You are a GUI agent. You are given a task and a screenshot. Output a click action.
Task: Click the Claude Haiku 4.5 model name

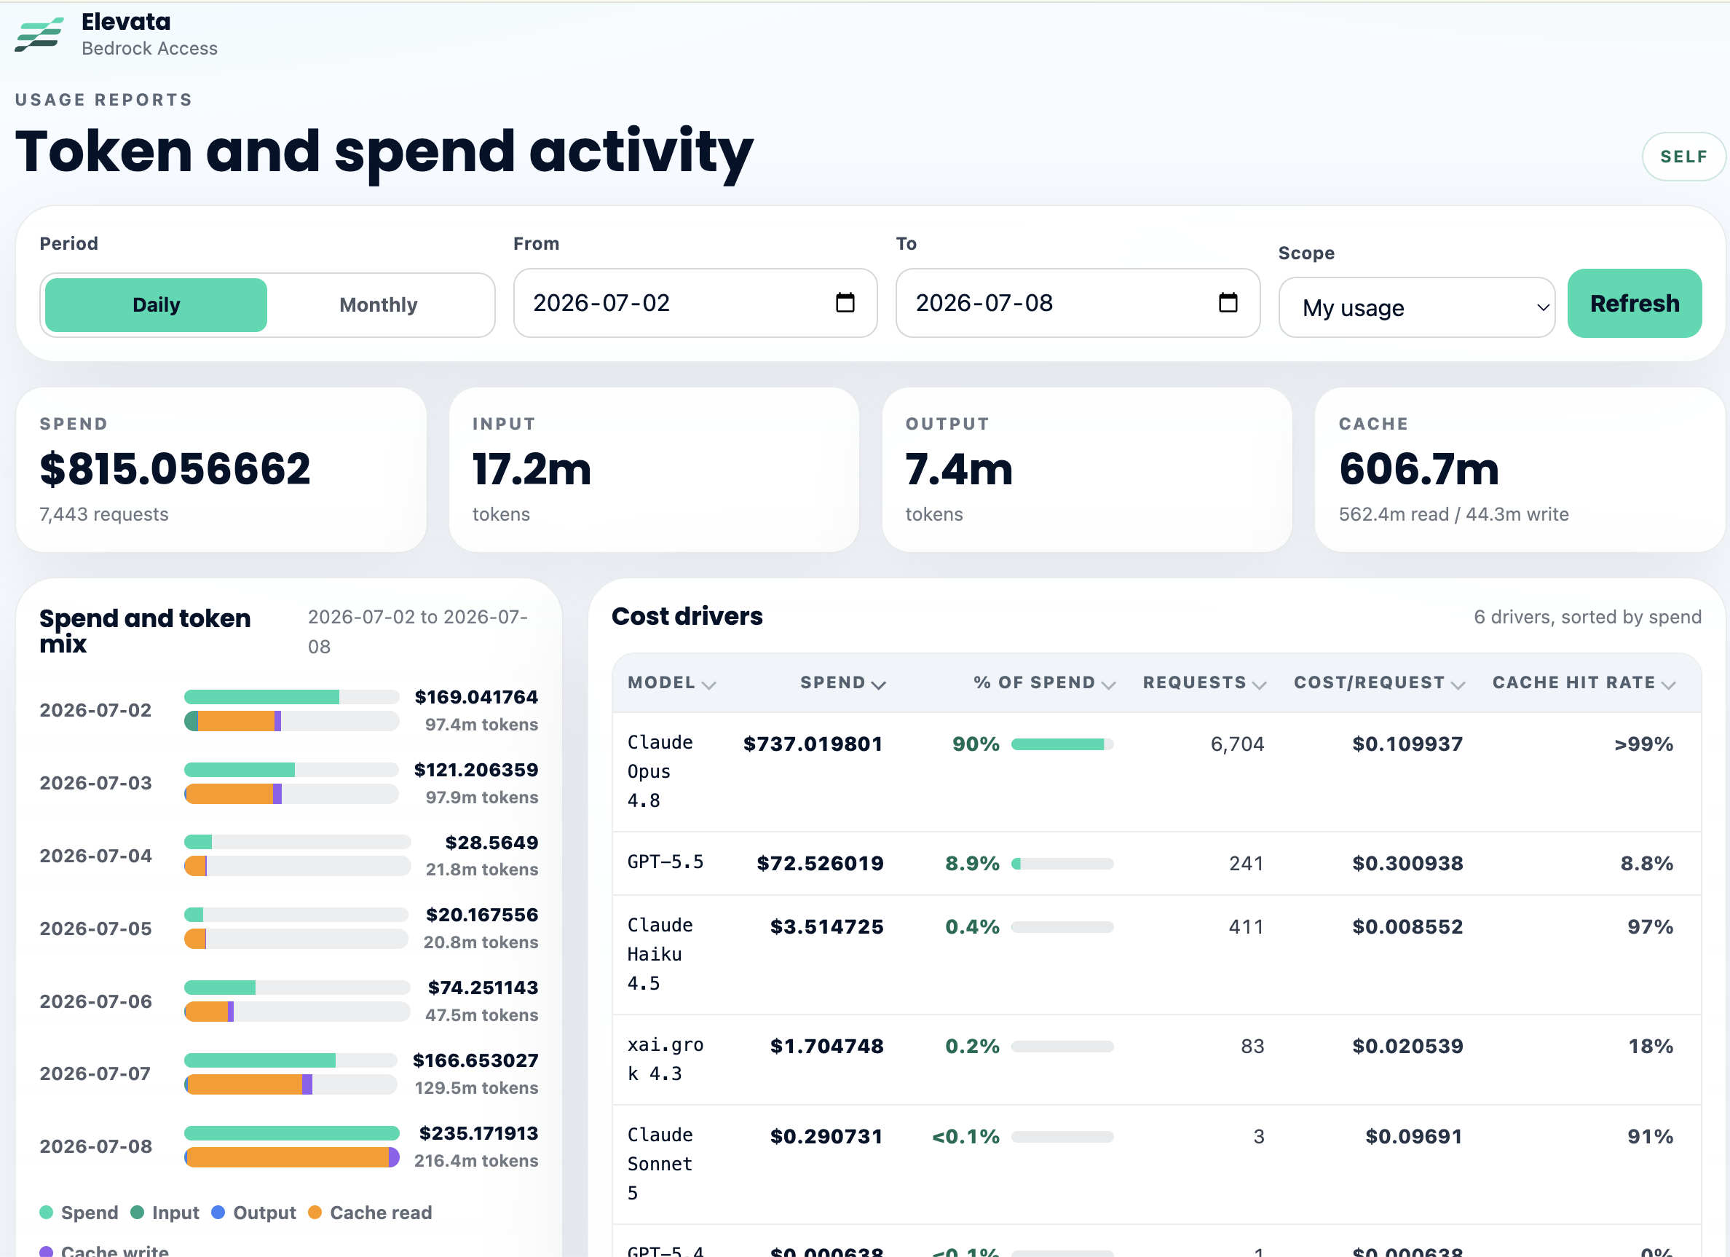[x=660, y=954]
